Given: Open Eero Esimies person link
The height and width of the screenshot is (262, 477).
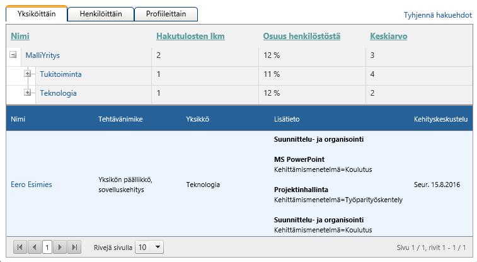Looking at the screenshot, I should click(x=32, y=185).
